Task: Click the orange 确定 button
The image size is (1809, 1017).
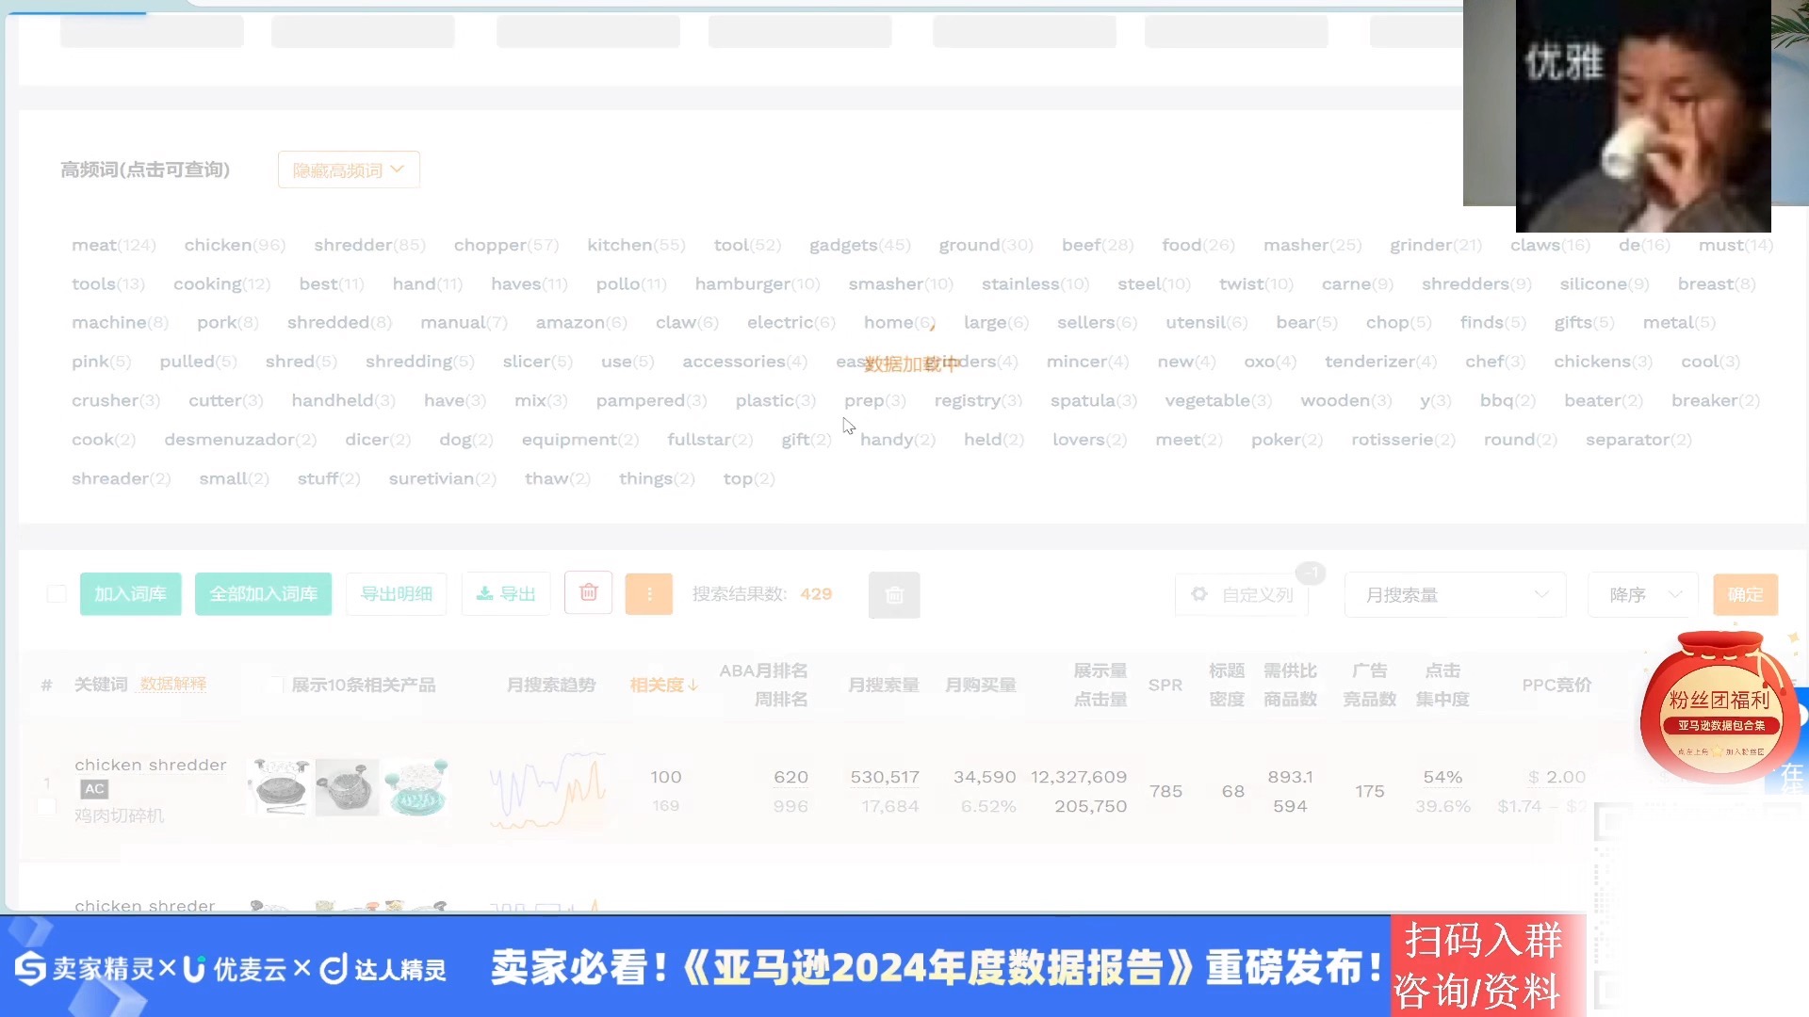Action: click(1745, 595)
